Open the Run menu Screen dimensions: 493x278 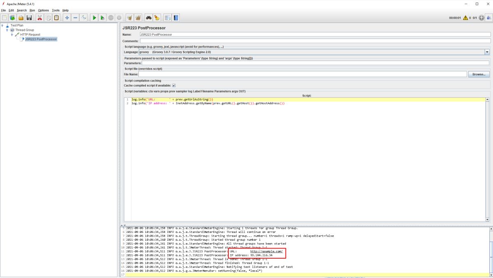32,10
